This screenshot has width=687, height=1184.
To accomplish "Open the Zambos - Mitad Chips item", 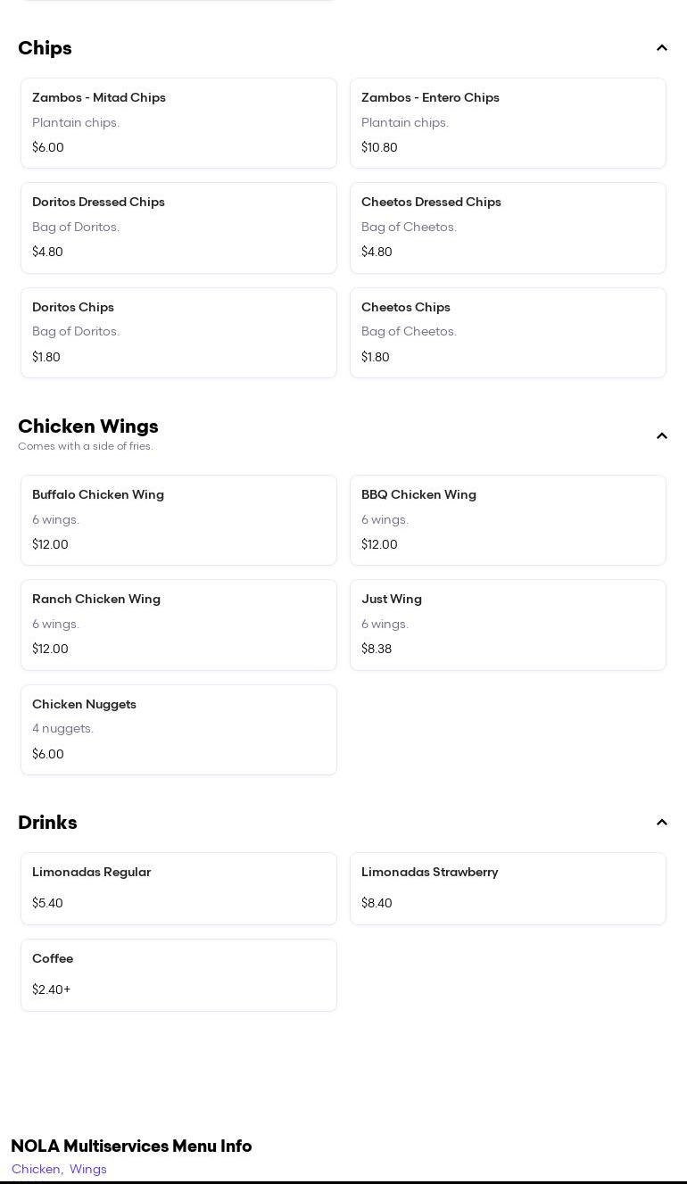I will 178,123.
